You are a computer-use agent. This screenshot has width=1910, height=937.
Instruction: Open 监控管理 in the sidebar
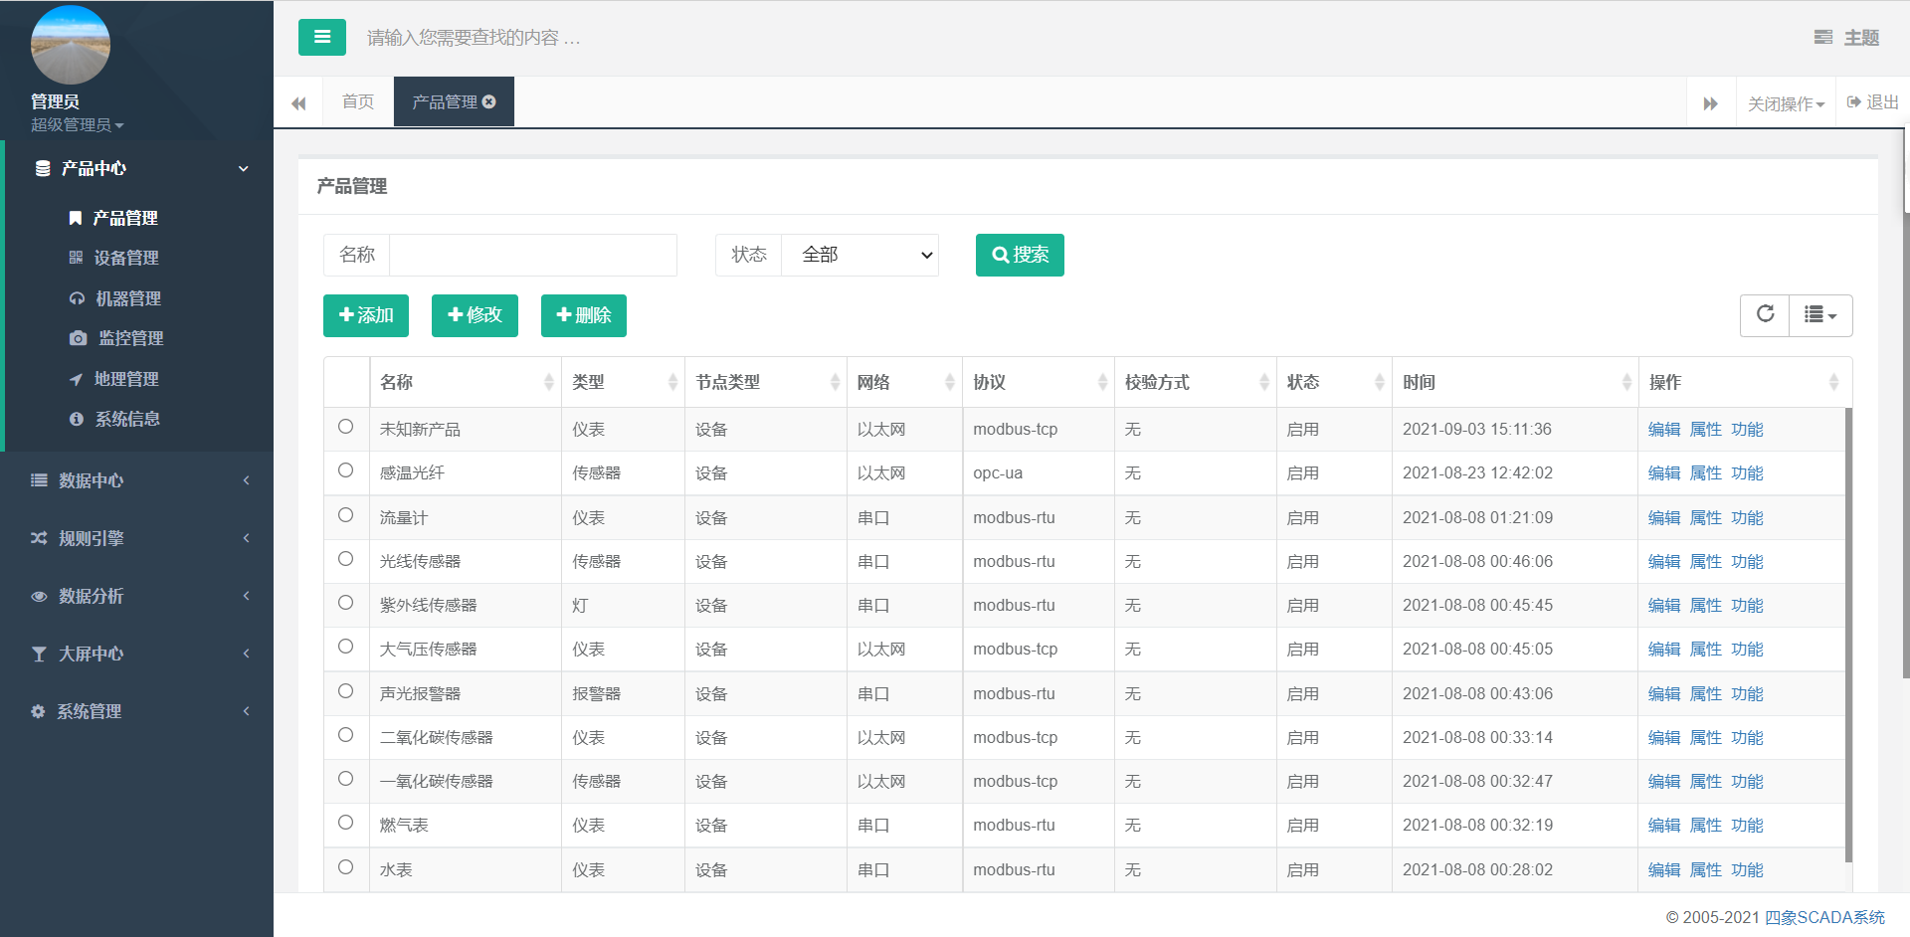tap(130, 338)
